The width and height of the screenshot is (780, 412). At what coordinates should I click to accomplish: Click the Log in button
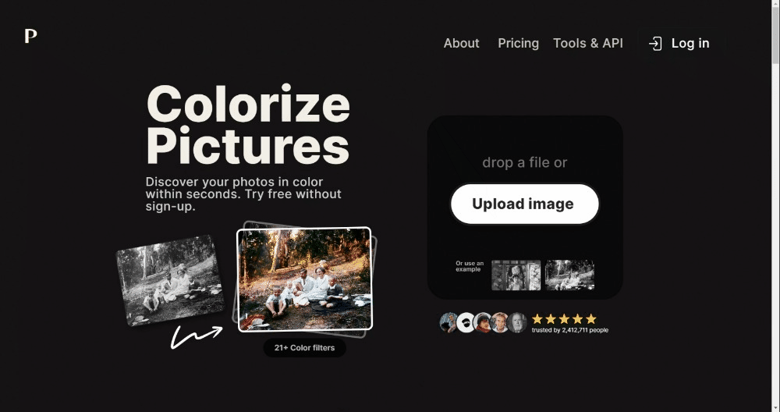pos(680,43)
